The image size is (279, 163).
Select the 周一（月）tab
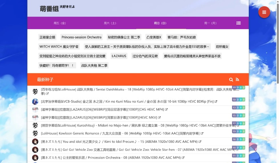point(210,23)
